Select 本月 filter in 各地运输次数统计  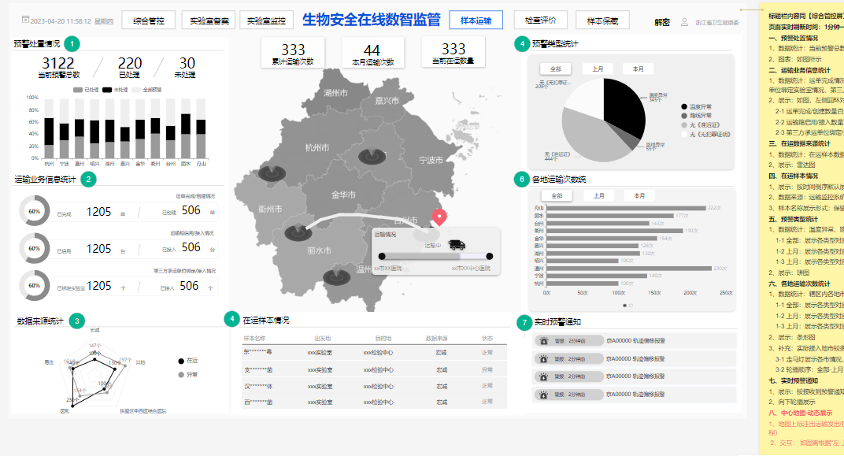click(x=639, y=195)
